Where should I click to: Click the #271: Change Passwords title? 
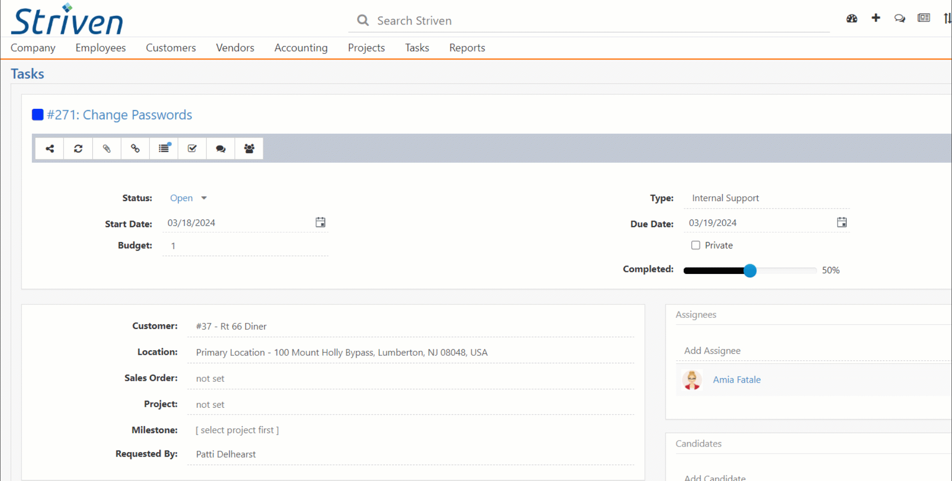(119, 115)
